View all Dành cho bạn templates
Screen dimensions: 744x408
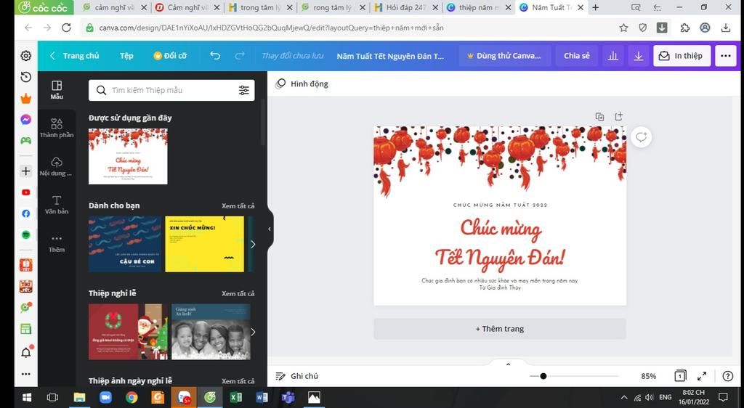pyautogui.click(x=238, y=205)
